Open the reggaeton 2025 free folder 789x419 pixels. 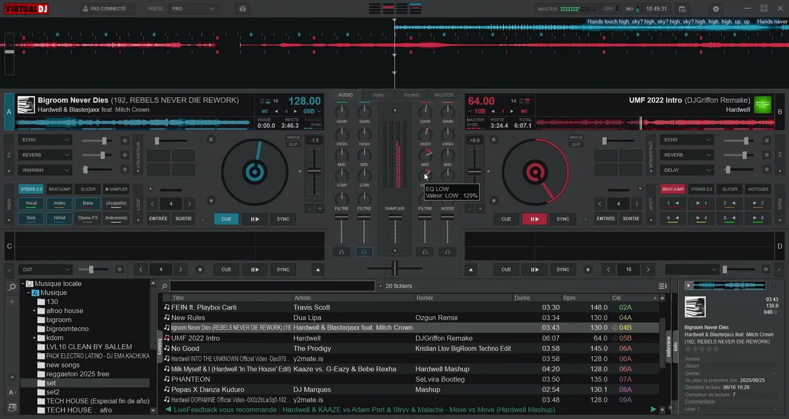pos(77,374)
